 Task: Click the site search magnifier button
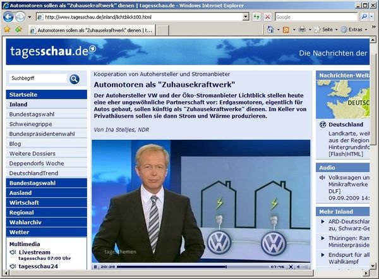tap(75, 79)
